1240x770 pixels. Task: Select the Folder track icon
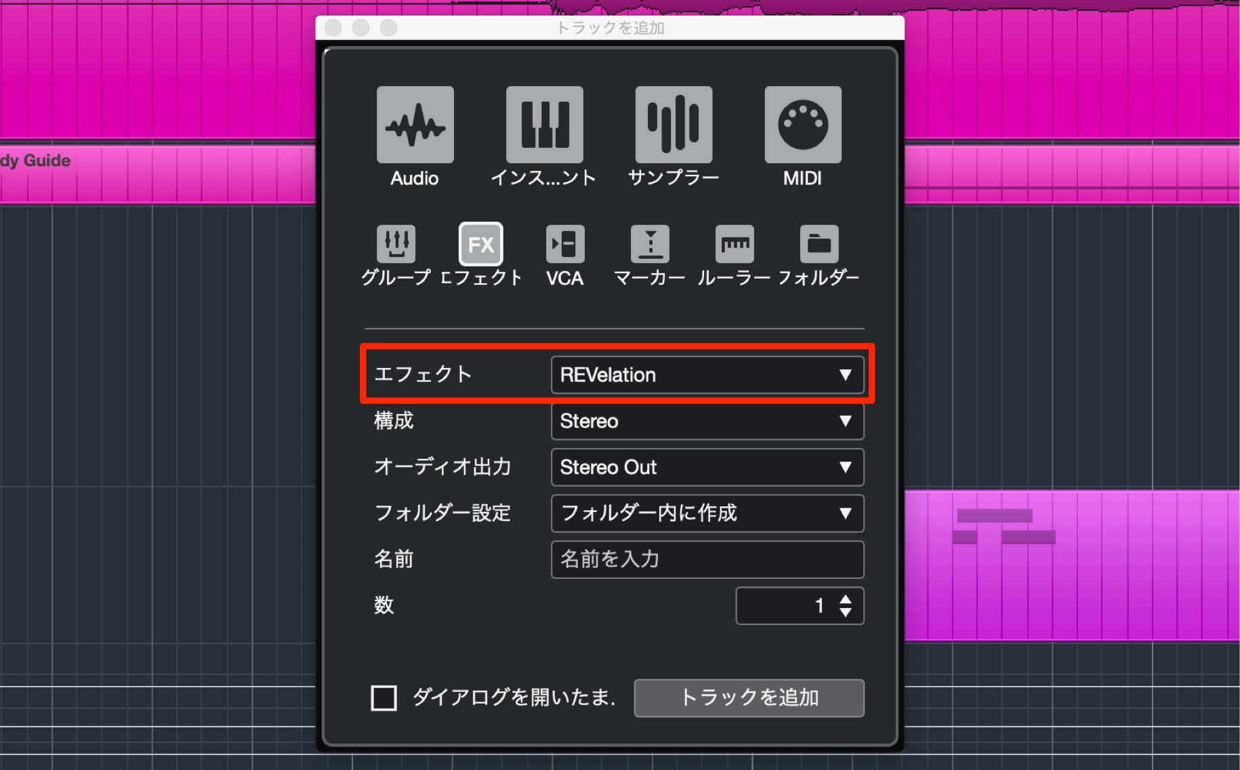tap(819, 244)
